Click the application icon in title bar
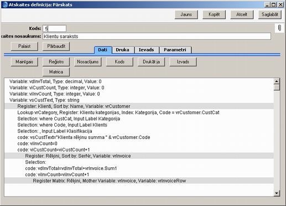286x206 pixels. tap(4, 4)
